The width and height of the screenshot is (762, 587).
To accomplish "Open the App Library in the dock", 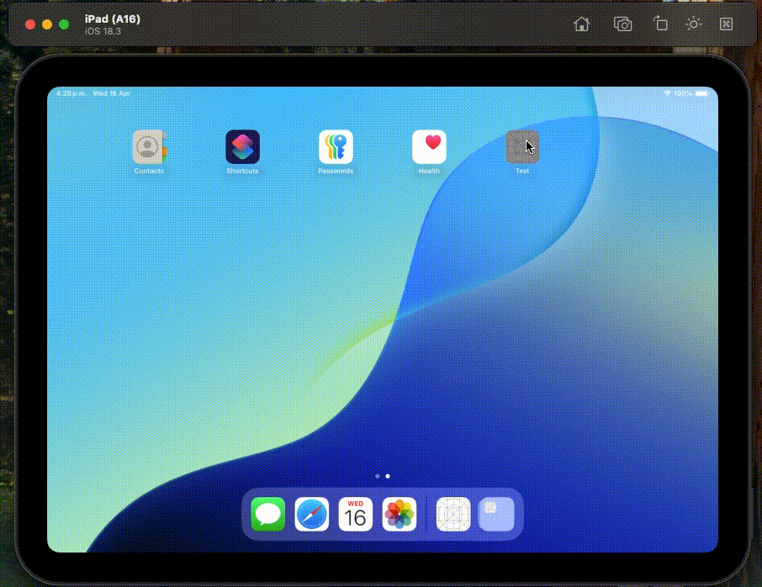I will coord(496,514).
